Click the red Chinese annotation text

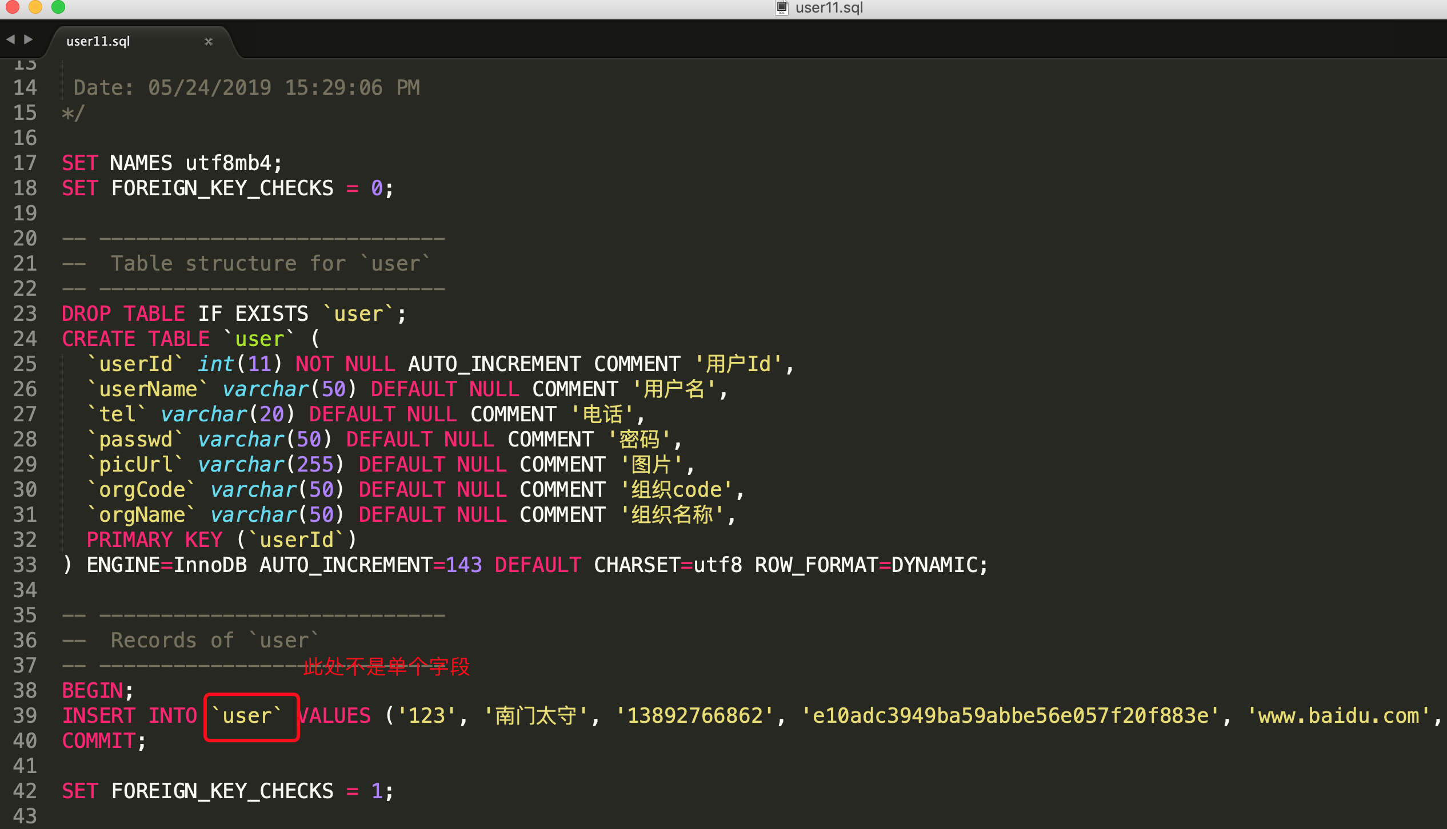click(386, 666)
